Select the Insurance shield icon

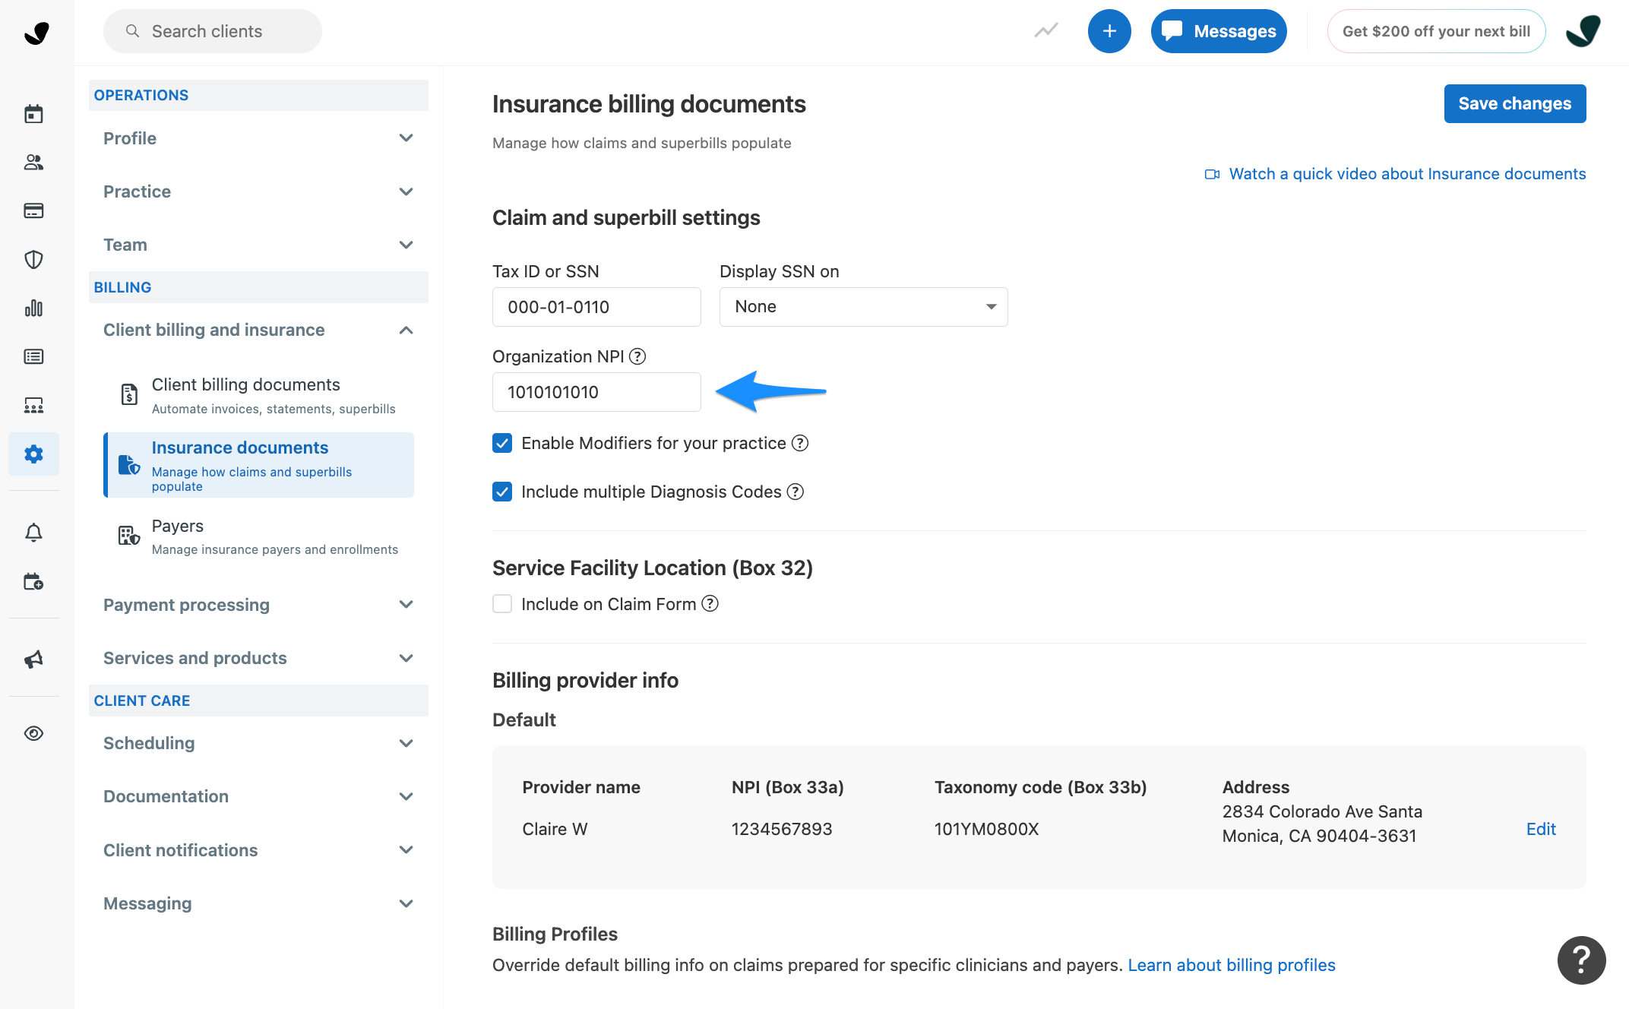click(34, 259)
